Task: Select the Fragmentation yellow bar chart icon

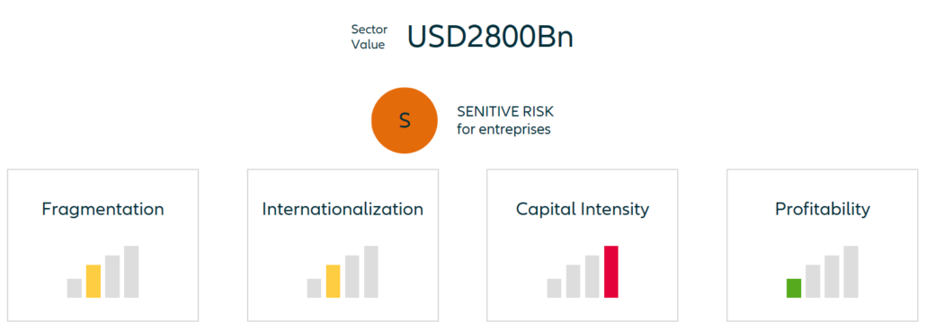Action: tap(93, 281)
